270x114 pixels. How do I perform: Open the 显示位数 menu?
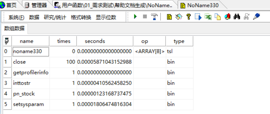pos(106,17)
